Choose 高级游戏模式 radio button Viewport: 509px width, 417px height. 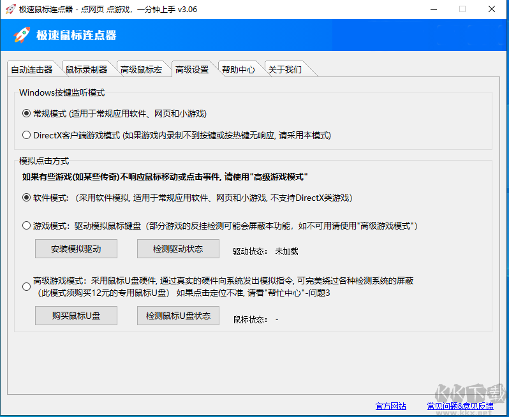pyautogui.click(x=26, y=287)
